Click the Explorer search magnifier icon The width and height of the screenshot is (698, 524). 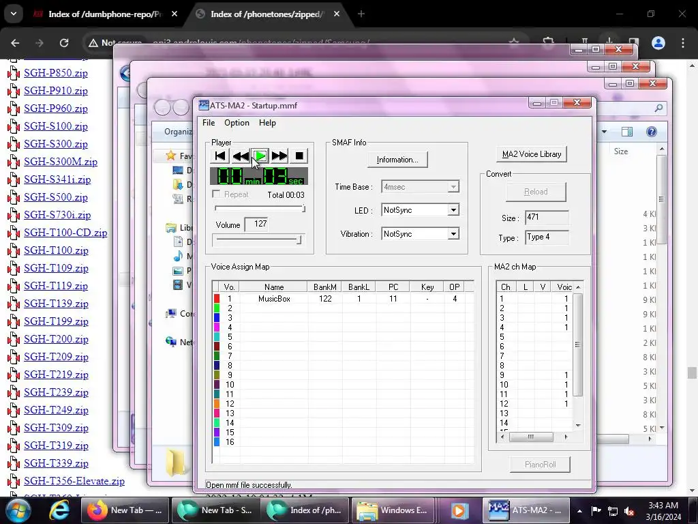pyautogui.click(x=659, y=107)
